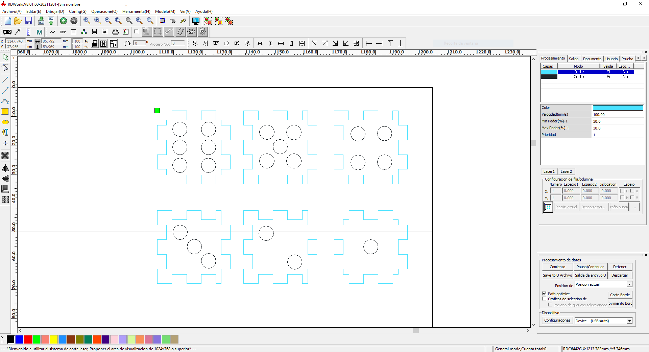The height and width of the screenshot is (352, 649).
Task: Pick the yellow swatch in the color palette
Action: (54, 339)
